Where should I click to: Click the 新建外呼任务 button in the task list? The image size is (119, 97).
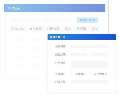pos(87,20)
